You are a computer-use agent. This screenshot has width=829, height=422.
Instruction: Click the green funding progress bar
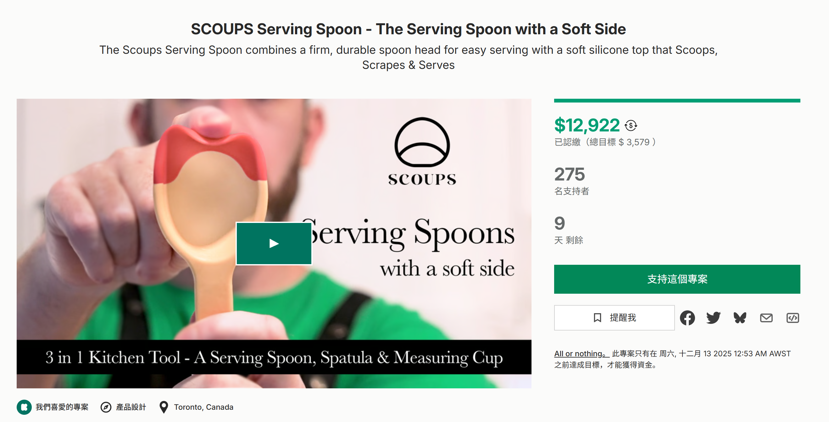[x=677, y=101]
